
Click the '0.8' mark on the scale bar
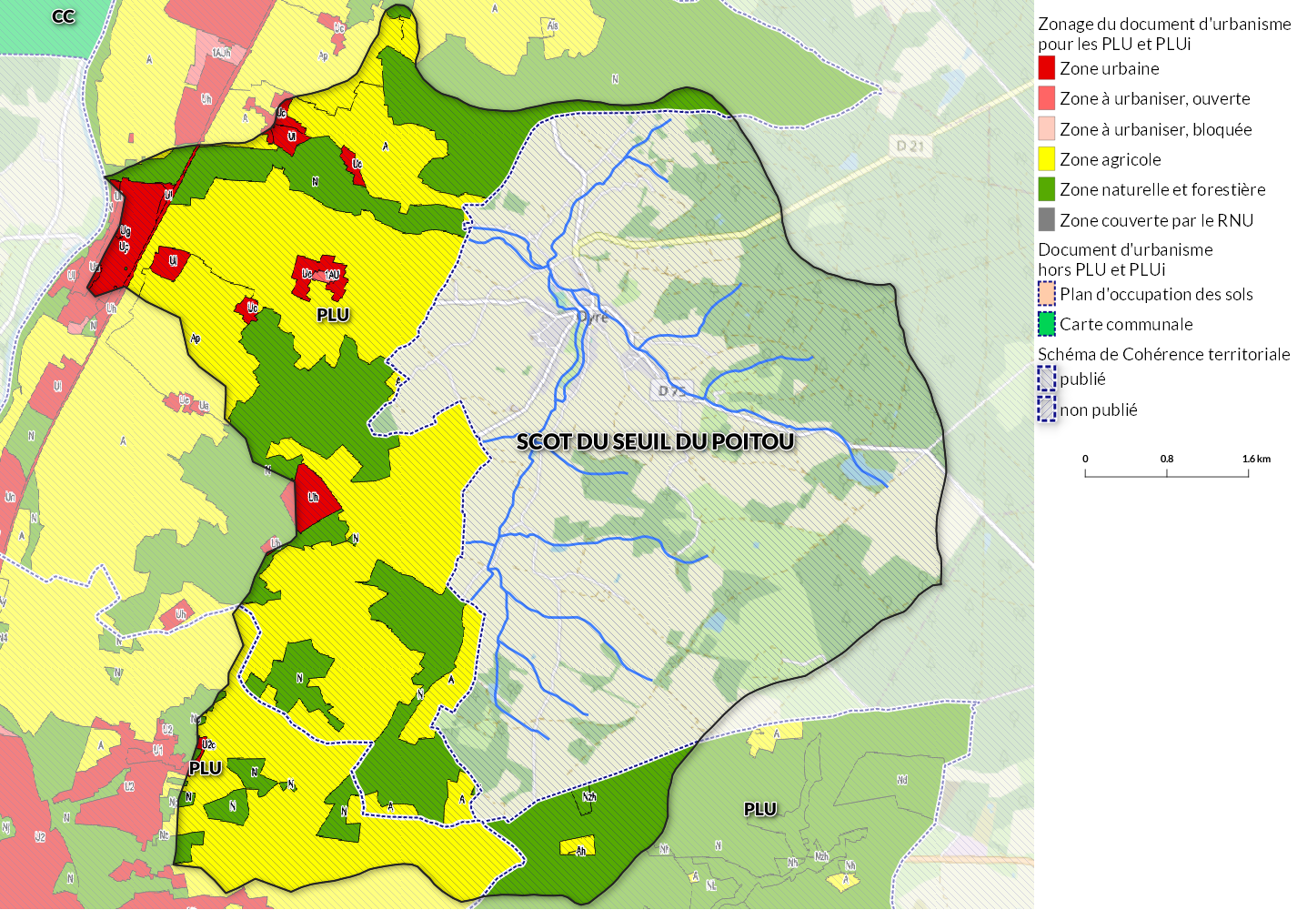(x=1167, y=459)
